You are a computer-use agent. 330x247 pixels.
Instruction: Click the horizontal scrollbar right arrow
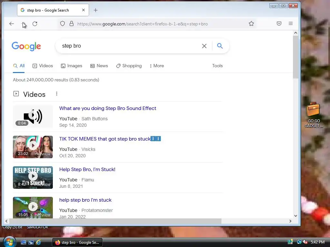tap(290, 221)
